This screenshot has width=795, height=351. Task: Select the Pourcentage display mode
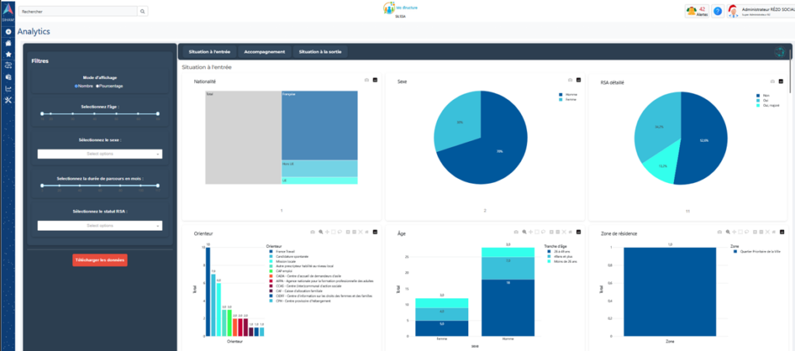(x=96, y=86)
